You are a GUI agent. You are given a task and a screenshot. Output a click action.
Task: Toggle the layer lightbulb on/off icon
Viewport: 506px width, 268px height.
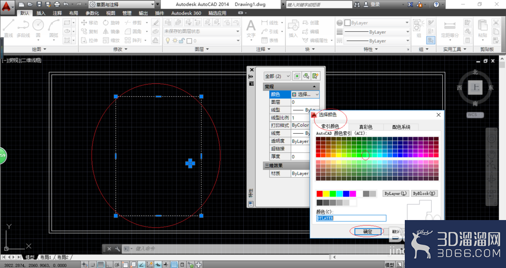168,40
